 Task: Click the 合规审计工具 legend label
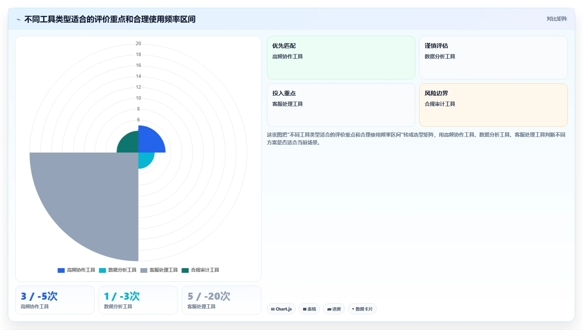point(205,270)
